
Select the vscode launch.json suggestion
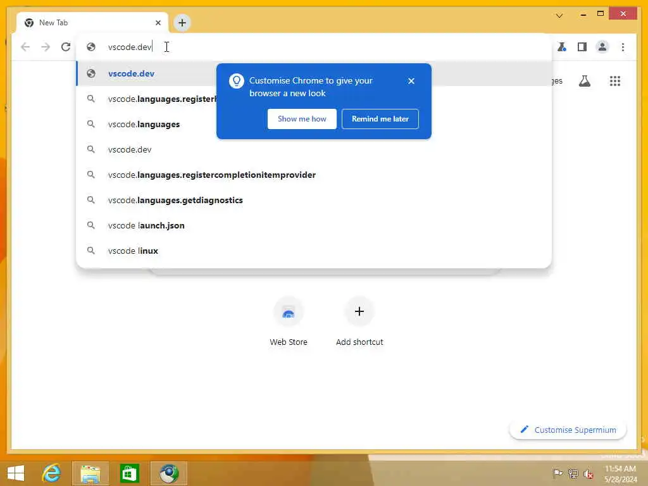(314, 225)
